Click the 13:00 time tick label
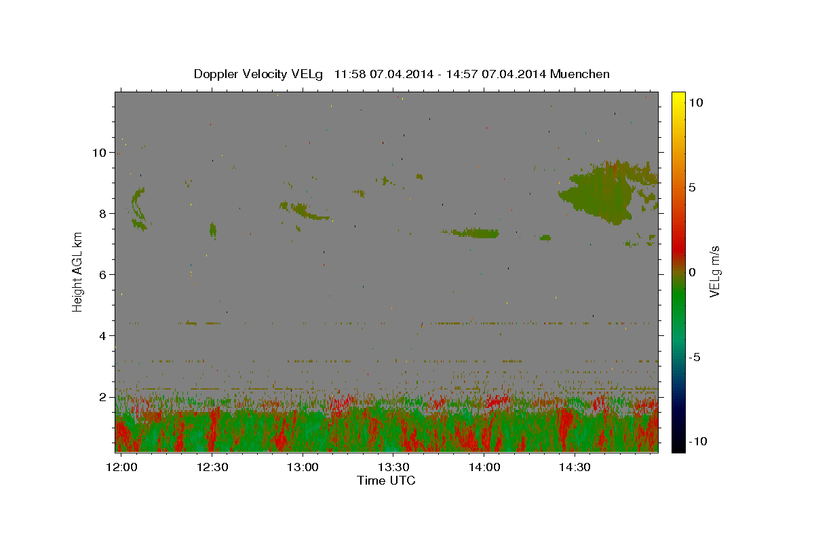 coord(303,467)
